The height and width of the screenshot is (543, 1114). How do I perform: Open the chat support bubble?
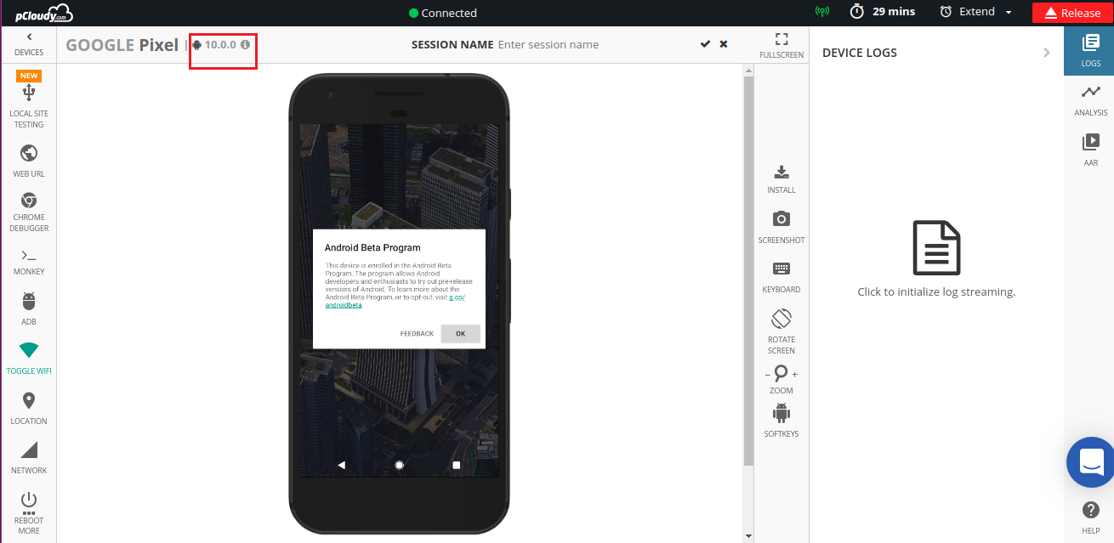(x=1090, y=462)
